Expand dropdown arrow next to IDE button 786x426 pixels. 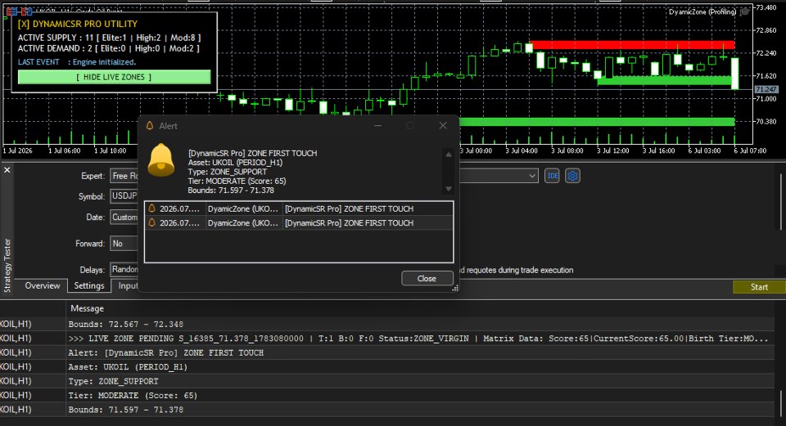click(x=532, y=176)
